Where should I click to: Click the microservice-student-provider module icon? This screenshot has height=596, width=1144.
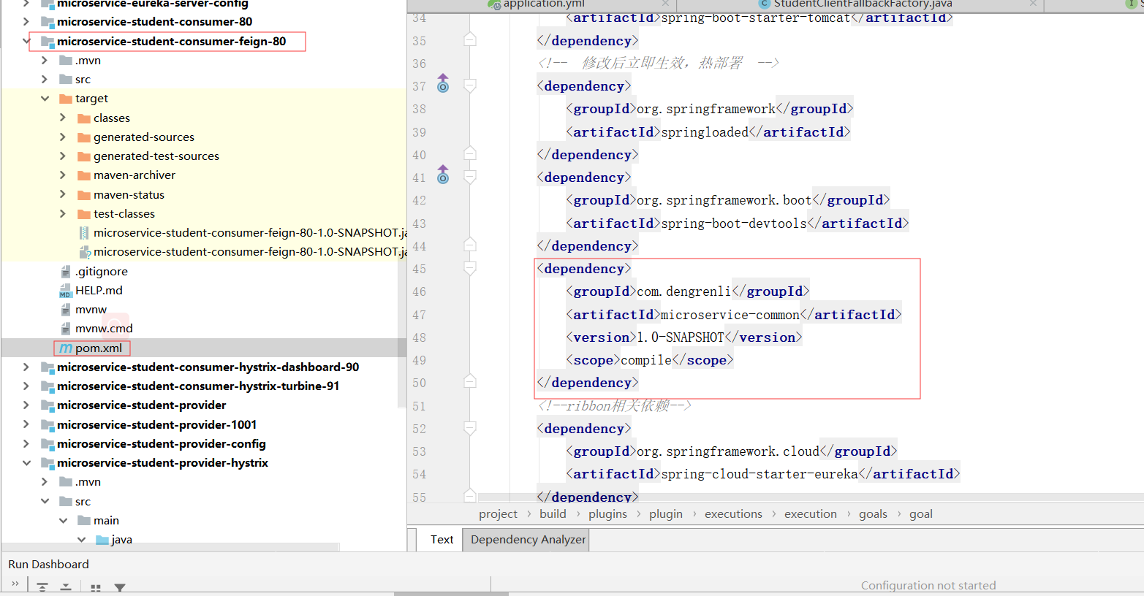coord(48,405)
